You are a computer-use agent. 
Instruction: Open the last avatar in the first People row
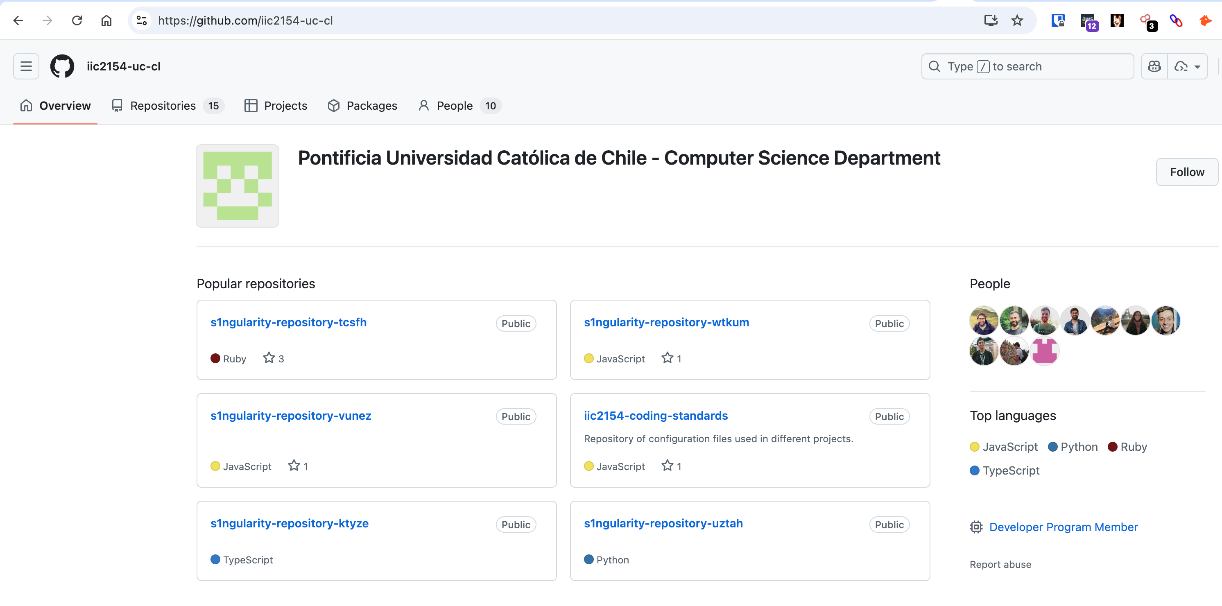[1166, 321]
